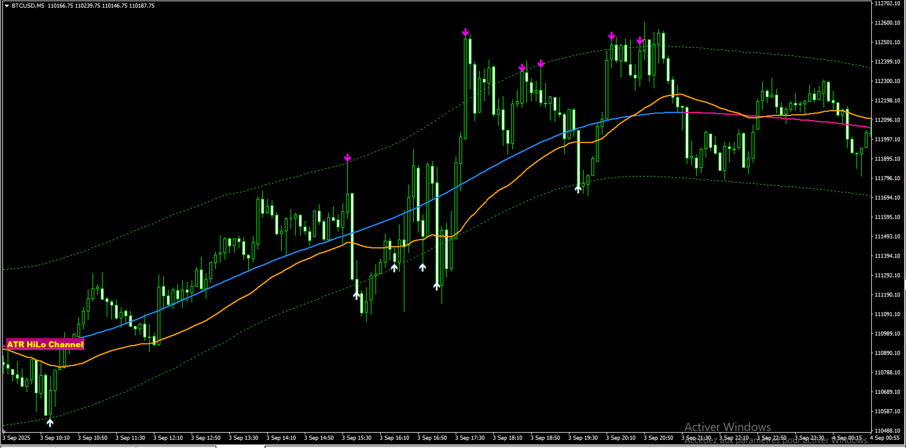Viewport: 906px width, 448px height.
Task: Click the 111394.10 price axis value
Action: pos(888,256)
